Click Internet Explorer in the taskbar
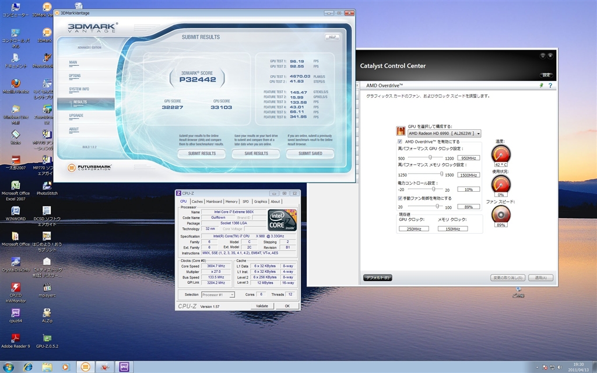Screen dimensions: 597x373 27,367
